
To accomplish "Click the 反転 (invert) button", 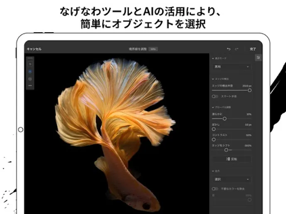I will 232,159.
